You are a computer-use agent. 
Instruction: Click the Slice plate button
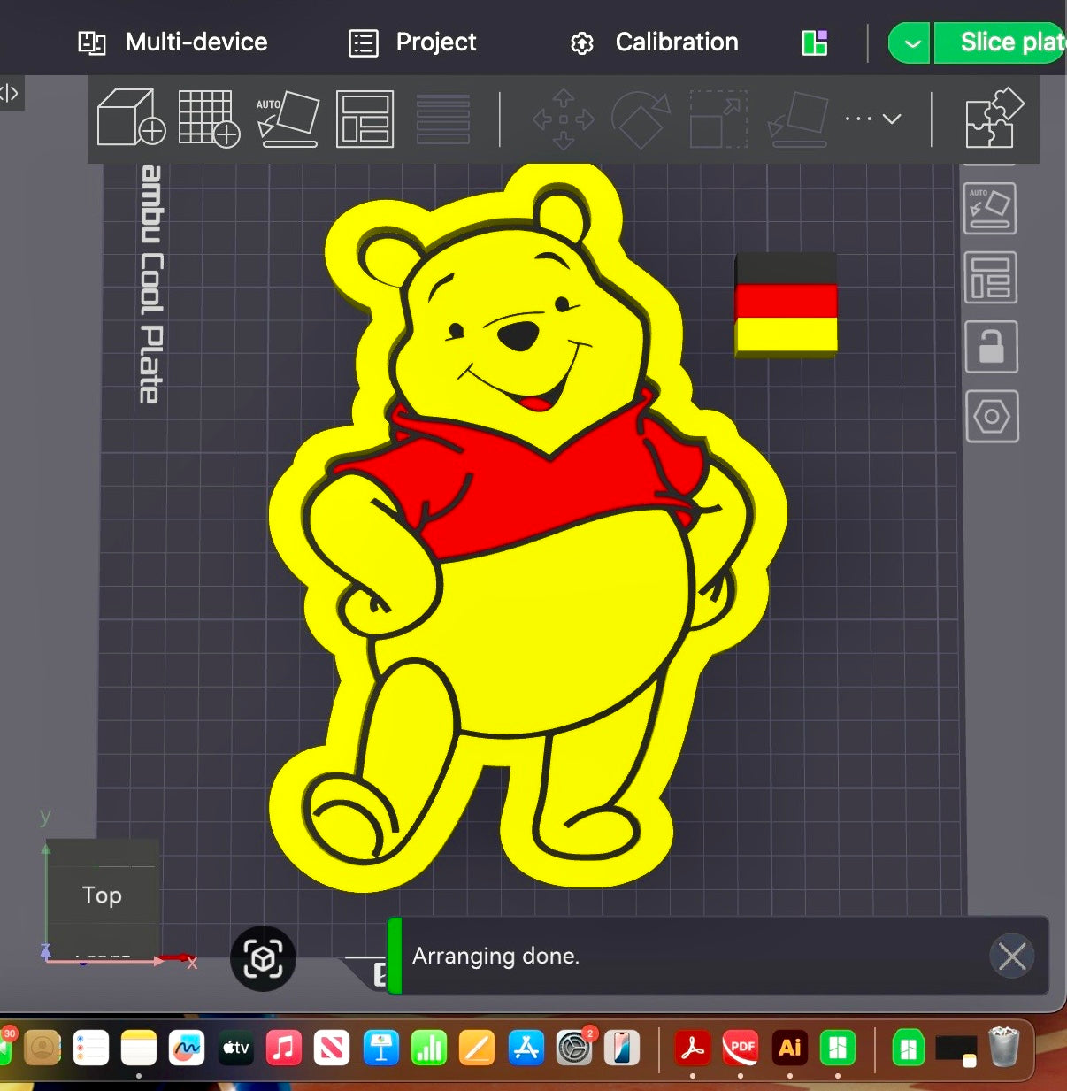click(x=1001, y=42)
